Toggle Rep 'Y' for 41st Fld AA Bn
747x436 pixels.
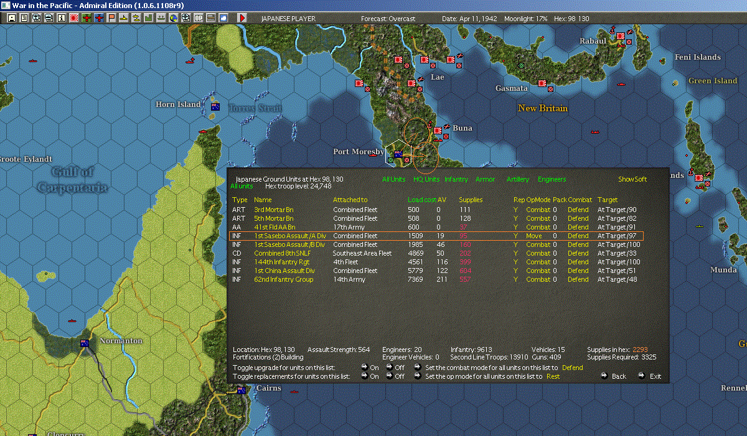click(515, 227)
